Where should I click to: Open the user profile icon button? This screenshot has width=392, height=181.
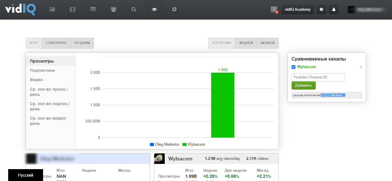coord(334,9)
